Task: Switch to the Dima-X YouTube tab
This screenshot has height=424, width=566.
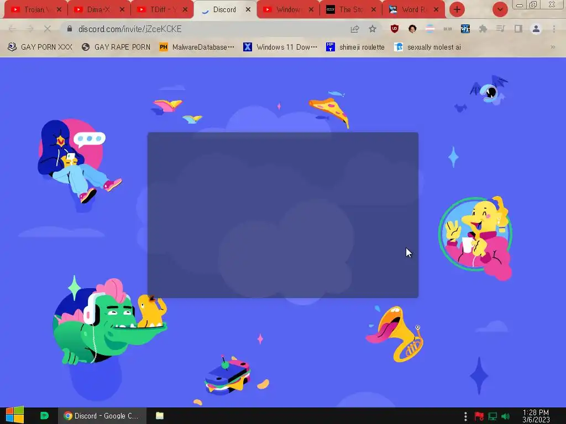Action: 98,9
